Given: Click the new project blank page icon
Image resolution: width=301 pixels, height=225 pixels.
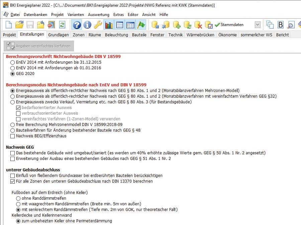Looking at the screenshot, I should 9,25.
